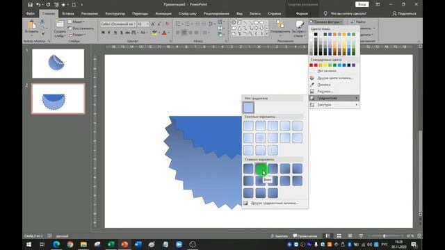The image size is (445, 250).
Task: Open Windows Start menu
Action: [x=29, y=244]
